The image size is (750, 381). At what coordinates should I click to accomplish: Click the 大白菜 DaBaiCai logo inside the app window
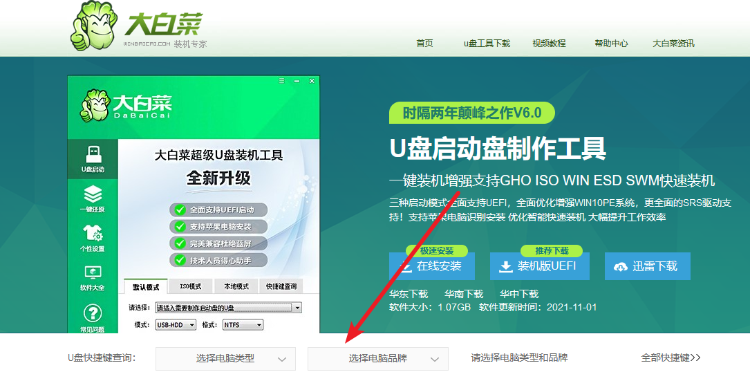click(x=126, y=104)
